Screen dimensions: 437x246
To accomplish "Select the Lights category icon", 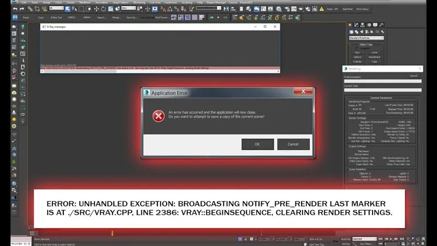I will [362, 32].
